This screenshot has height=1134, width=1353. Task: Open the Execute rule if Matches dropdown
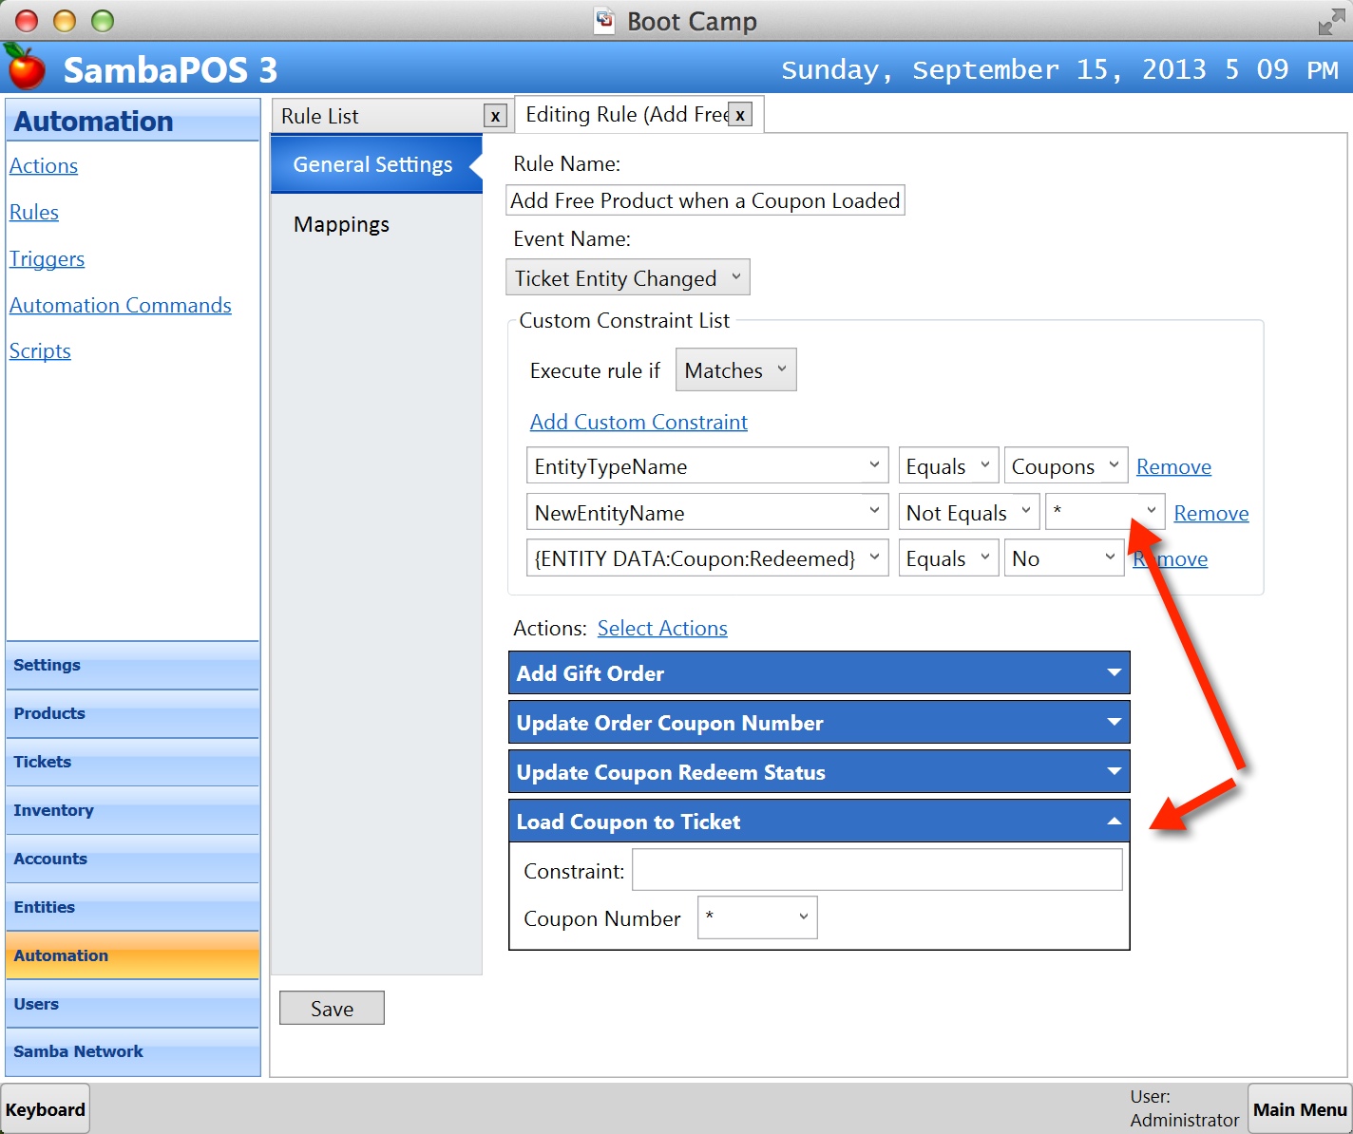click(x=735, y=370)
